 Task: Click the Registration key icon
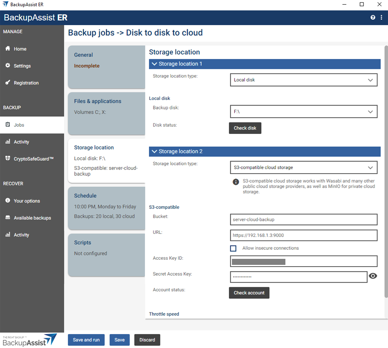pyautogui.click(x=8, y=82)
